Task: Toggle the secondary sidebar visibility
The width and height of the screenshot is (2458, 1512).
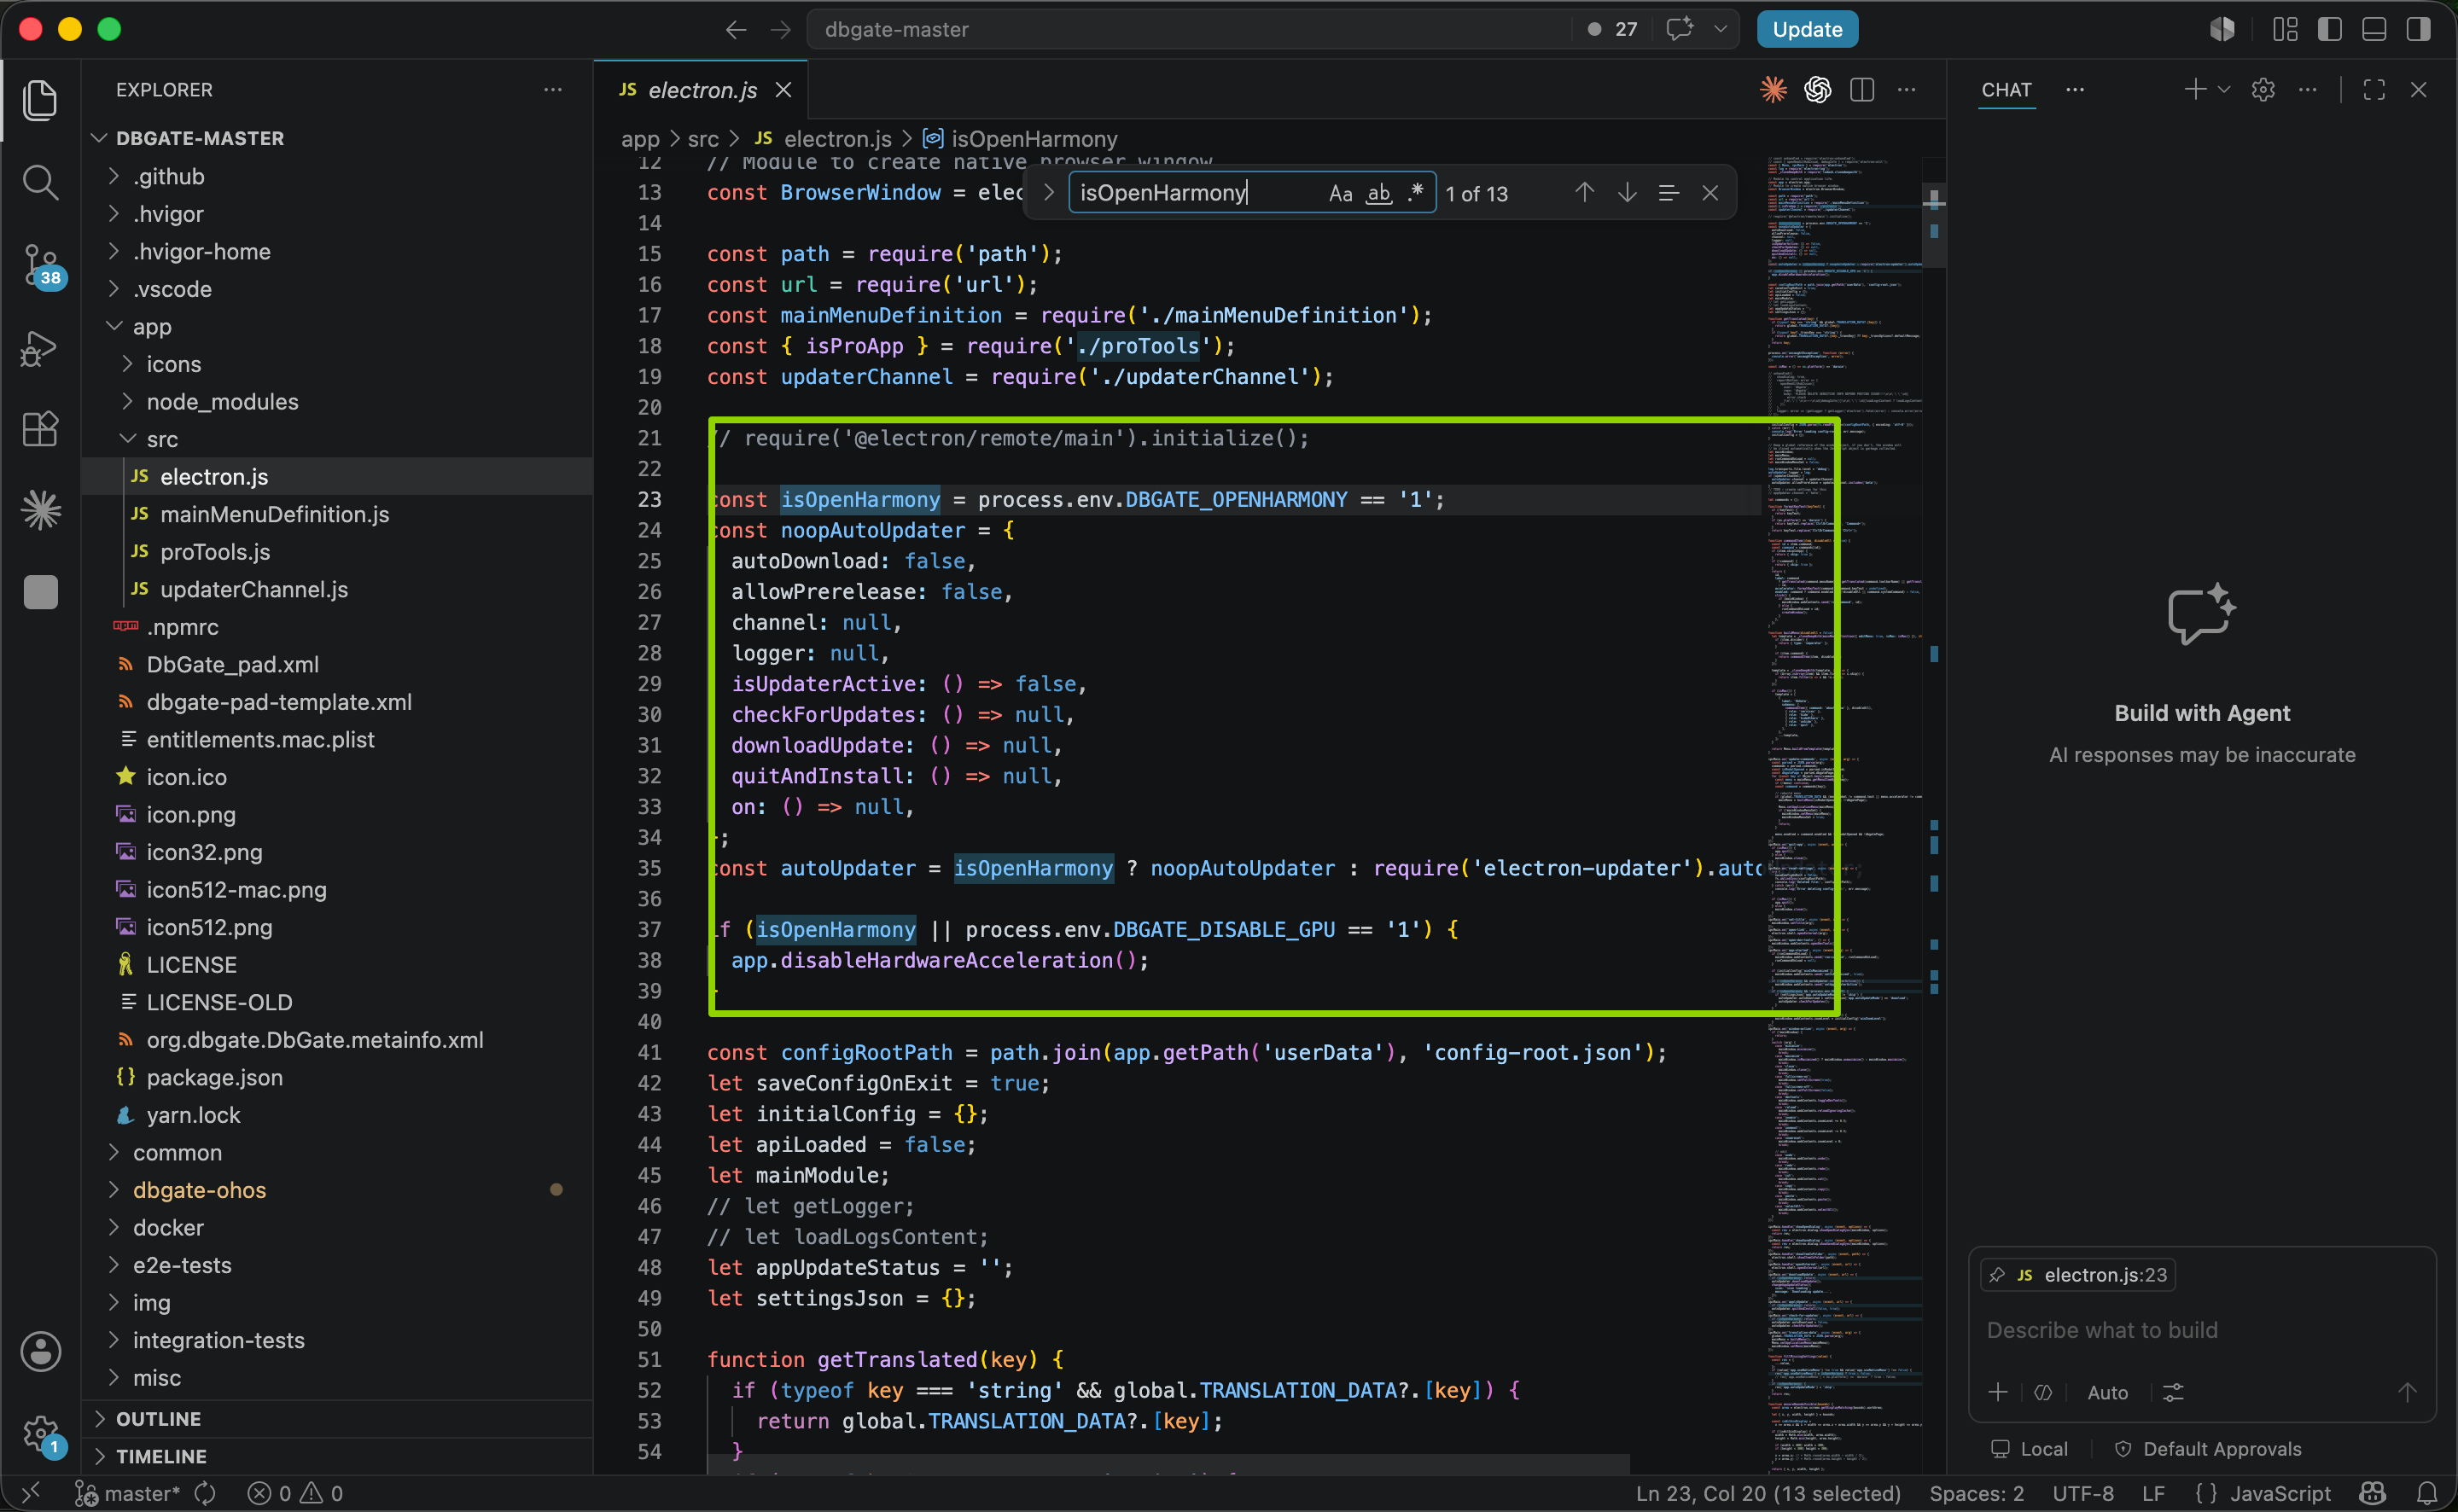Action: coord(2418,30)
